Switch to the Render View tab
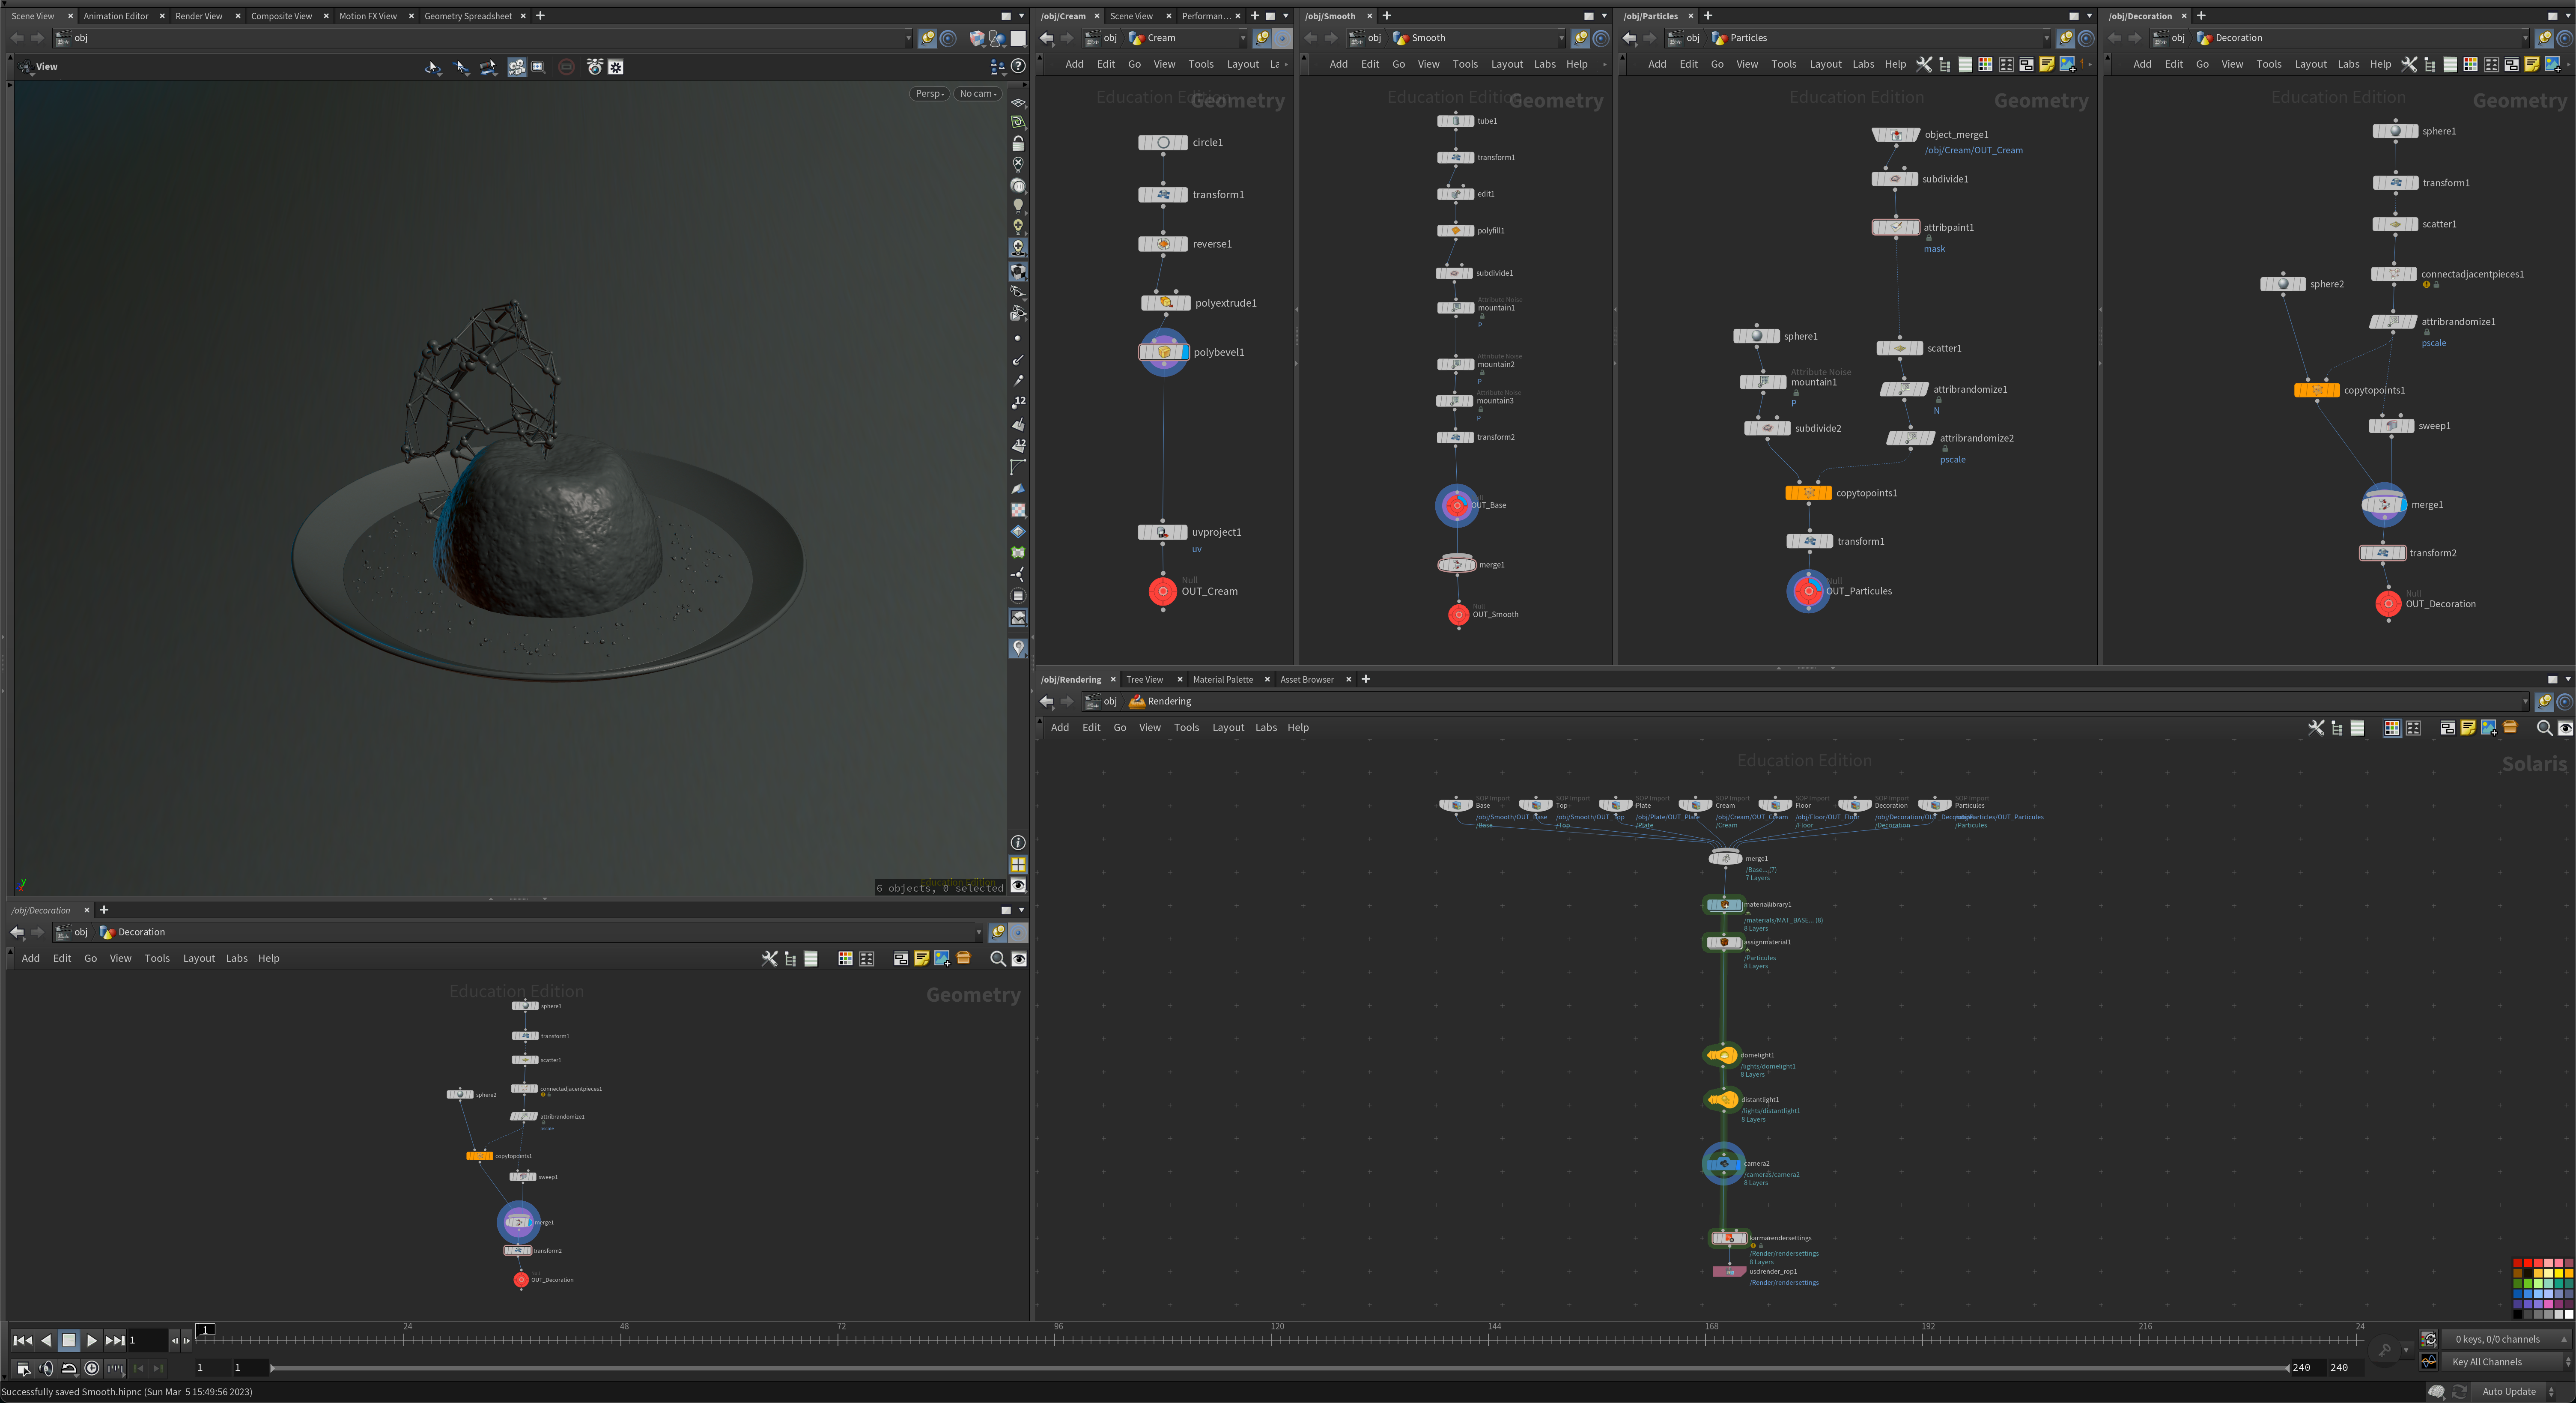The height and width of the screenshot is (1403, 2576). [199, 16]
